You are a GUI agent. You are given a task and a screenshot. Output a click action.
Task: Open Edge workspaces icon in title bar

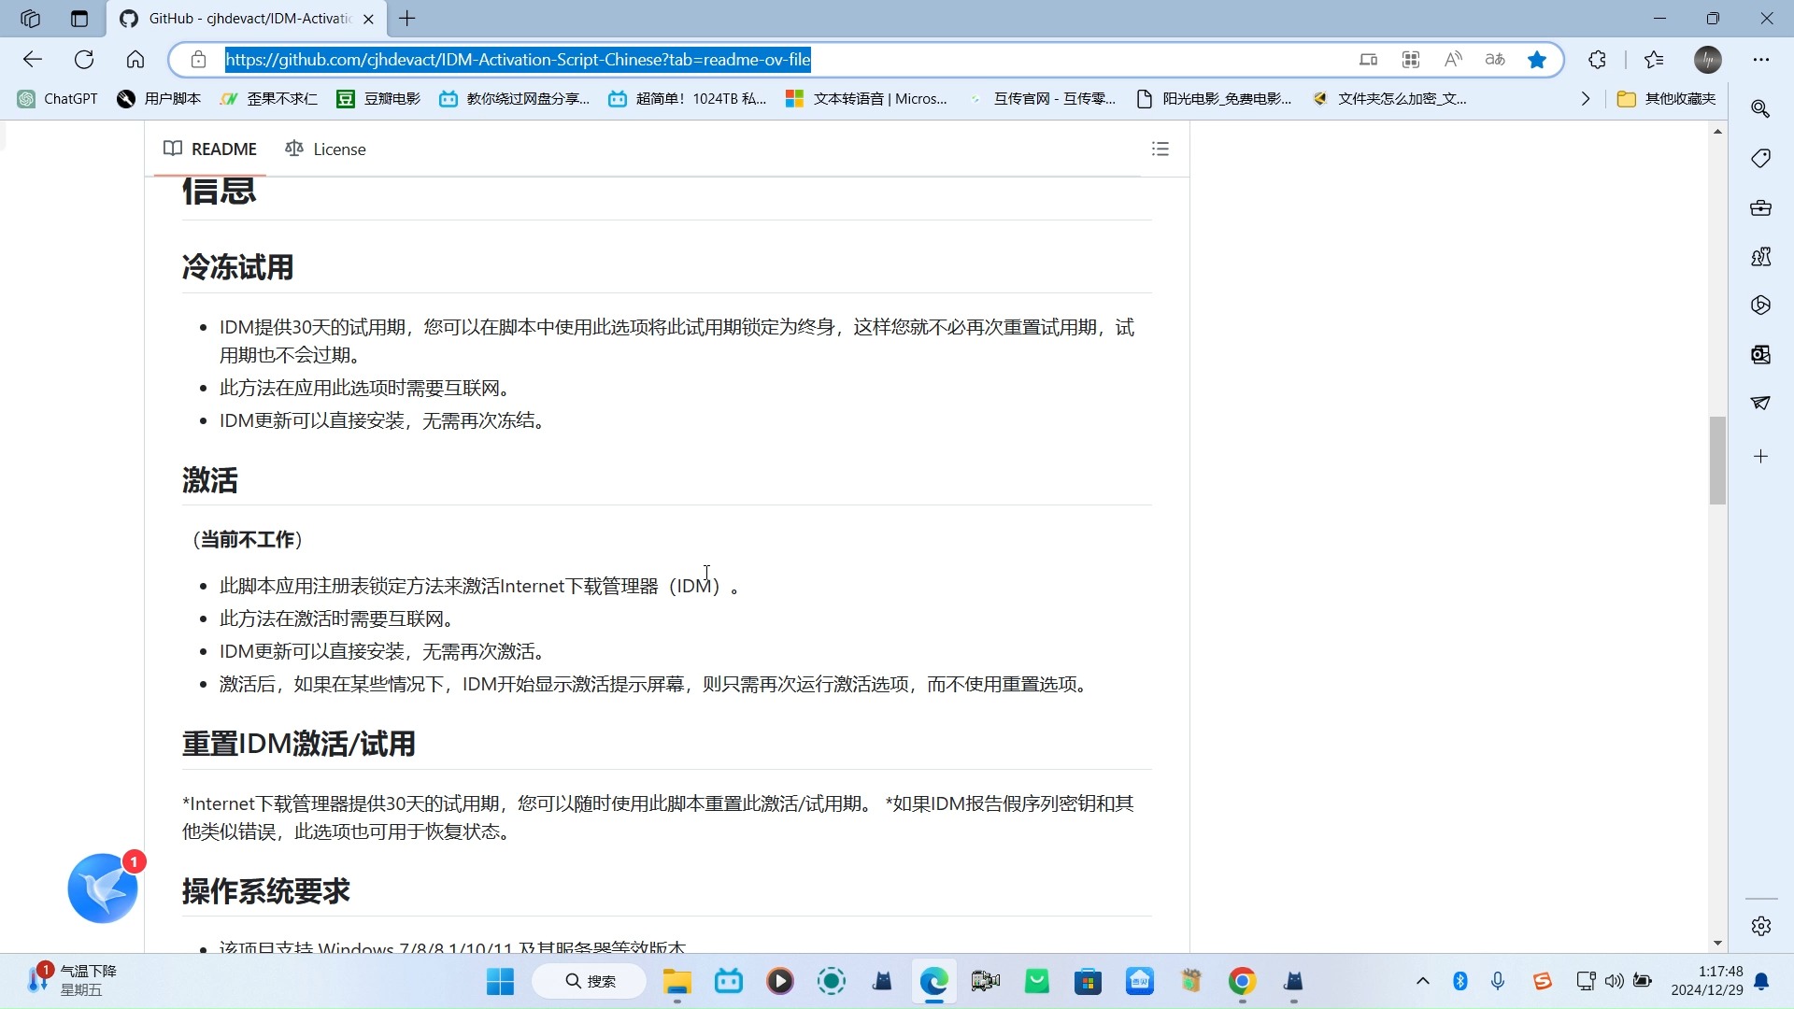[30, 19]
